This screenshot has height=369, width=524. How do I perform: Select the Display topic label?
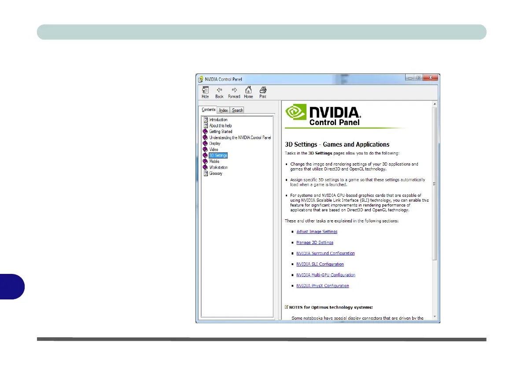coord(215,144)
